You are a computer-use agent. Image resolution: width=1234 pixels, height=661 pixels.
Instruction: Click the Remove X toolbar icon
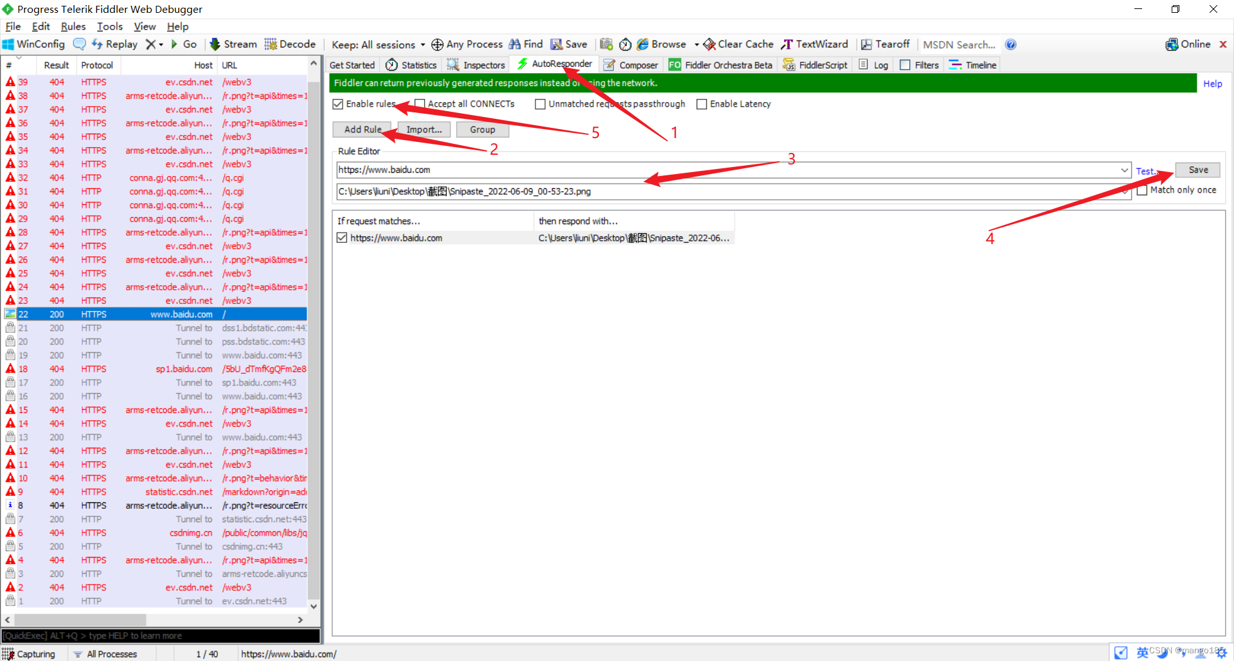[150, 44]
